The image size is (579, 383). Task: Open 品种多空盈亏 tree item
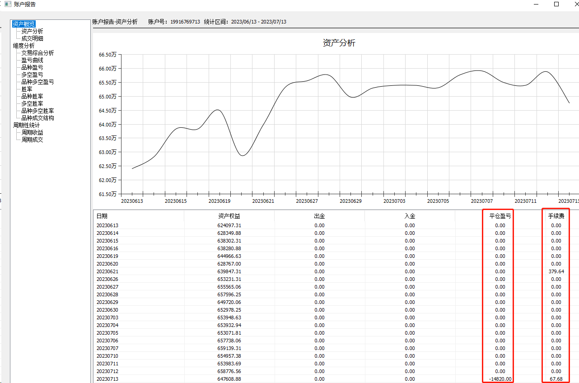click(38, 82)
